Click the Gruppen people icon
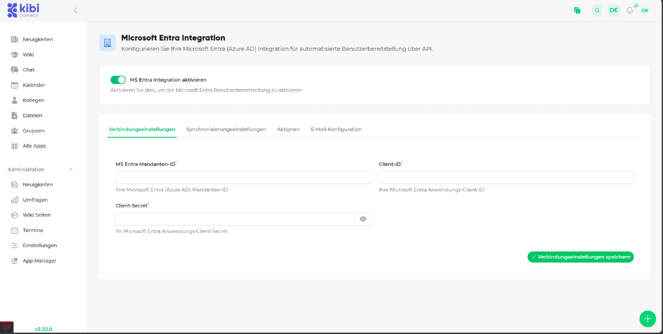The width and height of the screenshot is (663, 334). (x=15, y=131)
